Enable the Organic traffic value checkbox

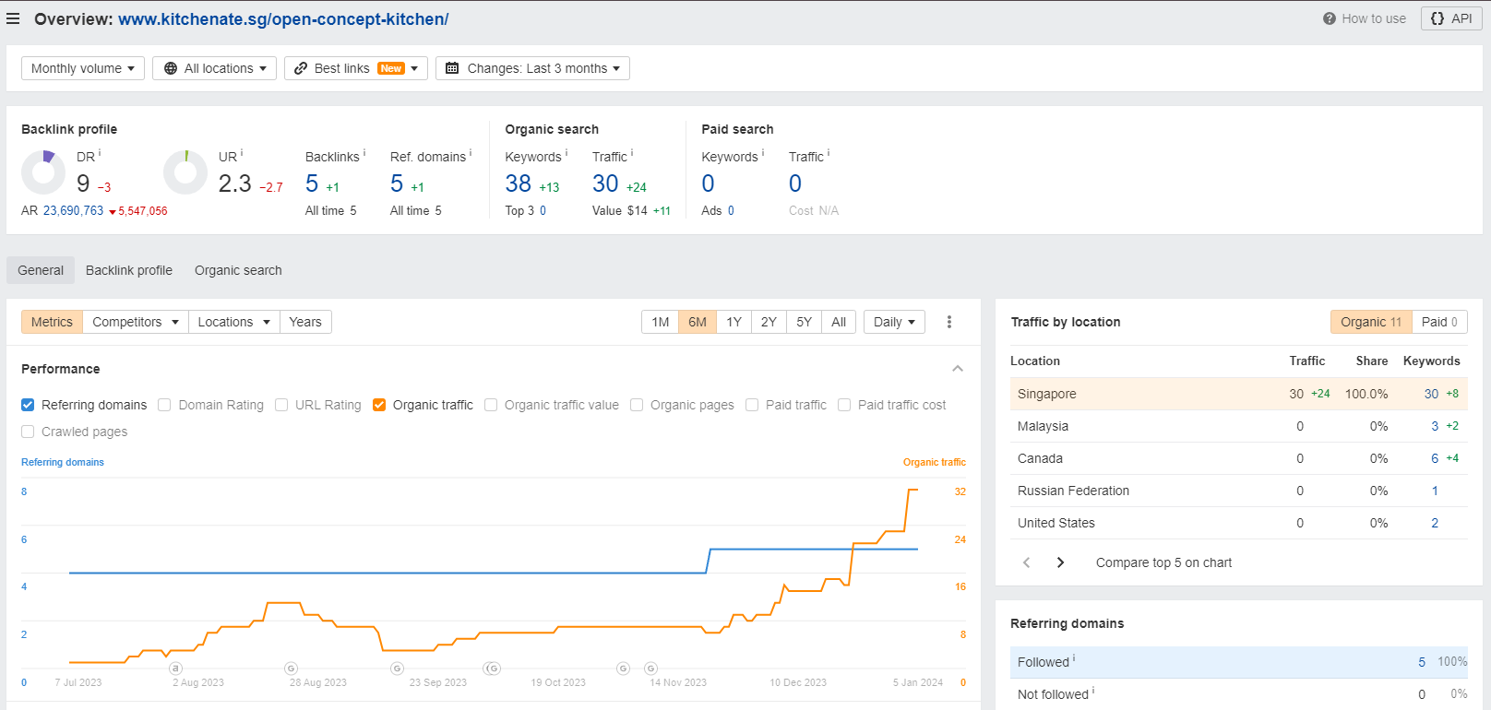491,405
